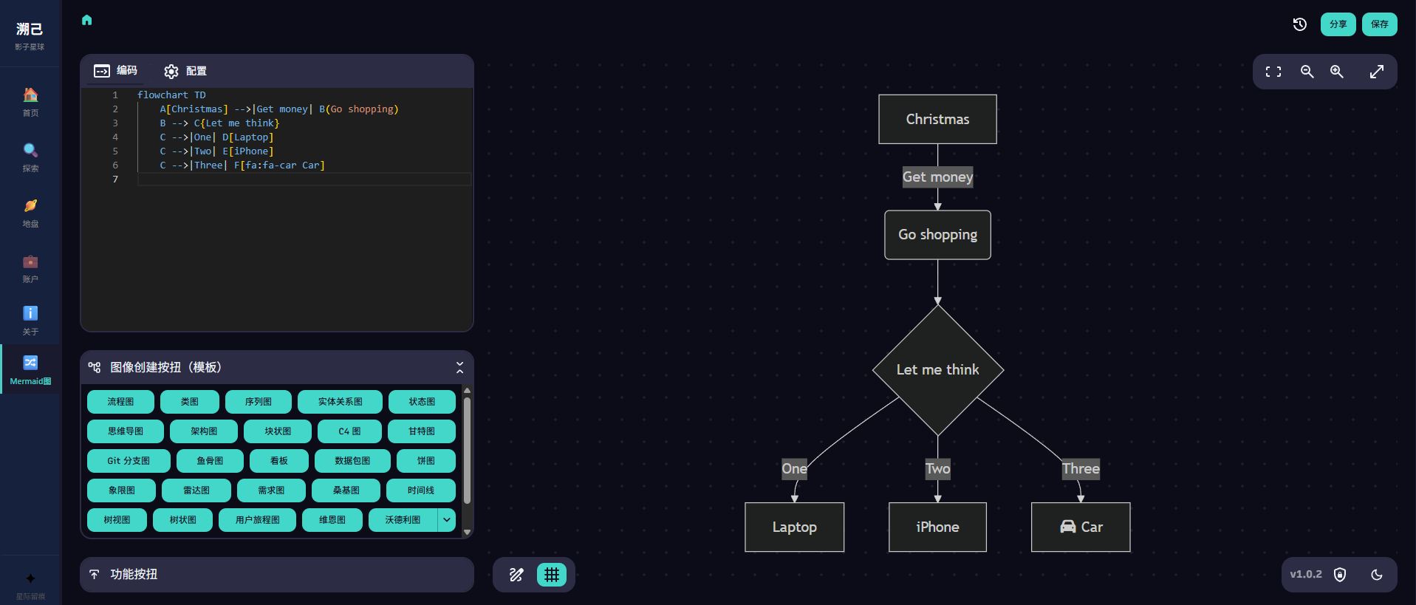Click the v1.0.2 version label
Viewport: 1416px width, 605px height.
pyautogui.click(x=1306, y=574)
